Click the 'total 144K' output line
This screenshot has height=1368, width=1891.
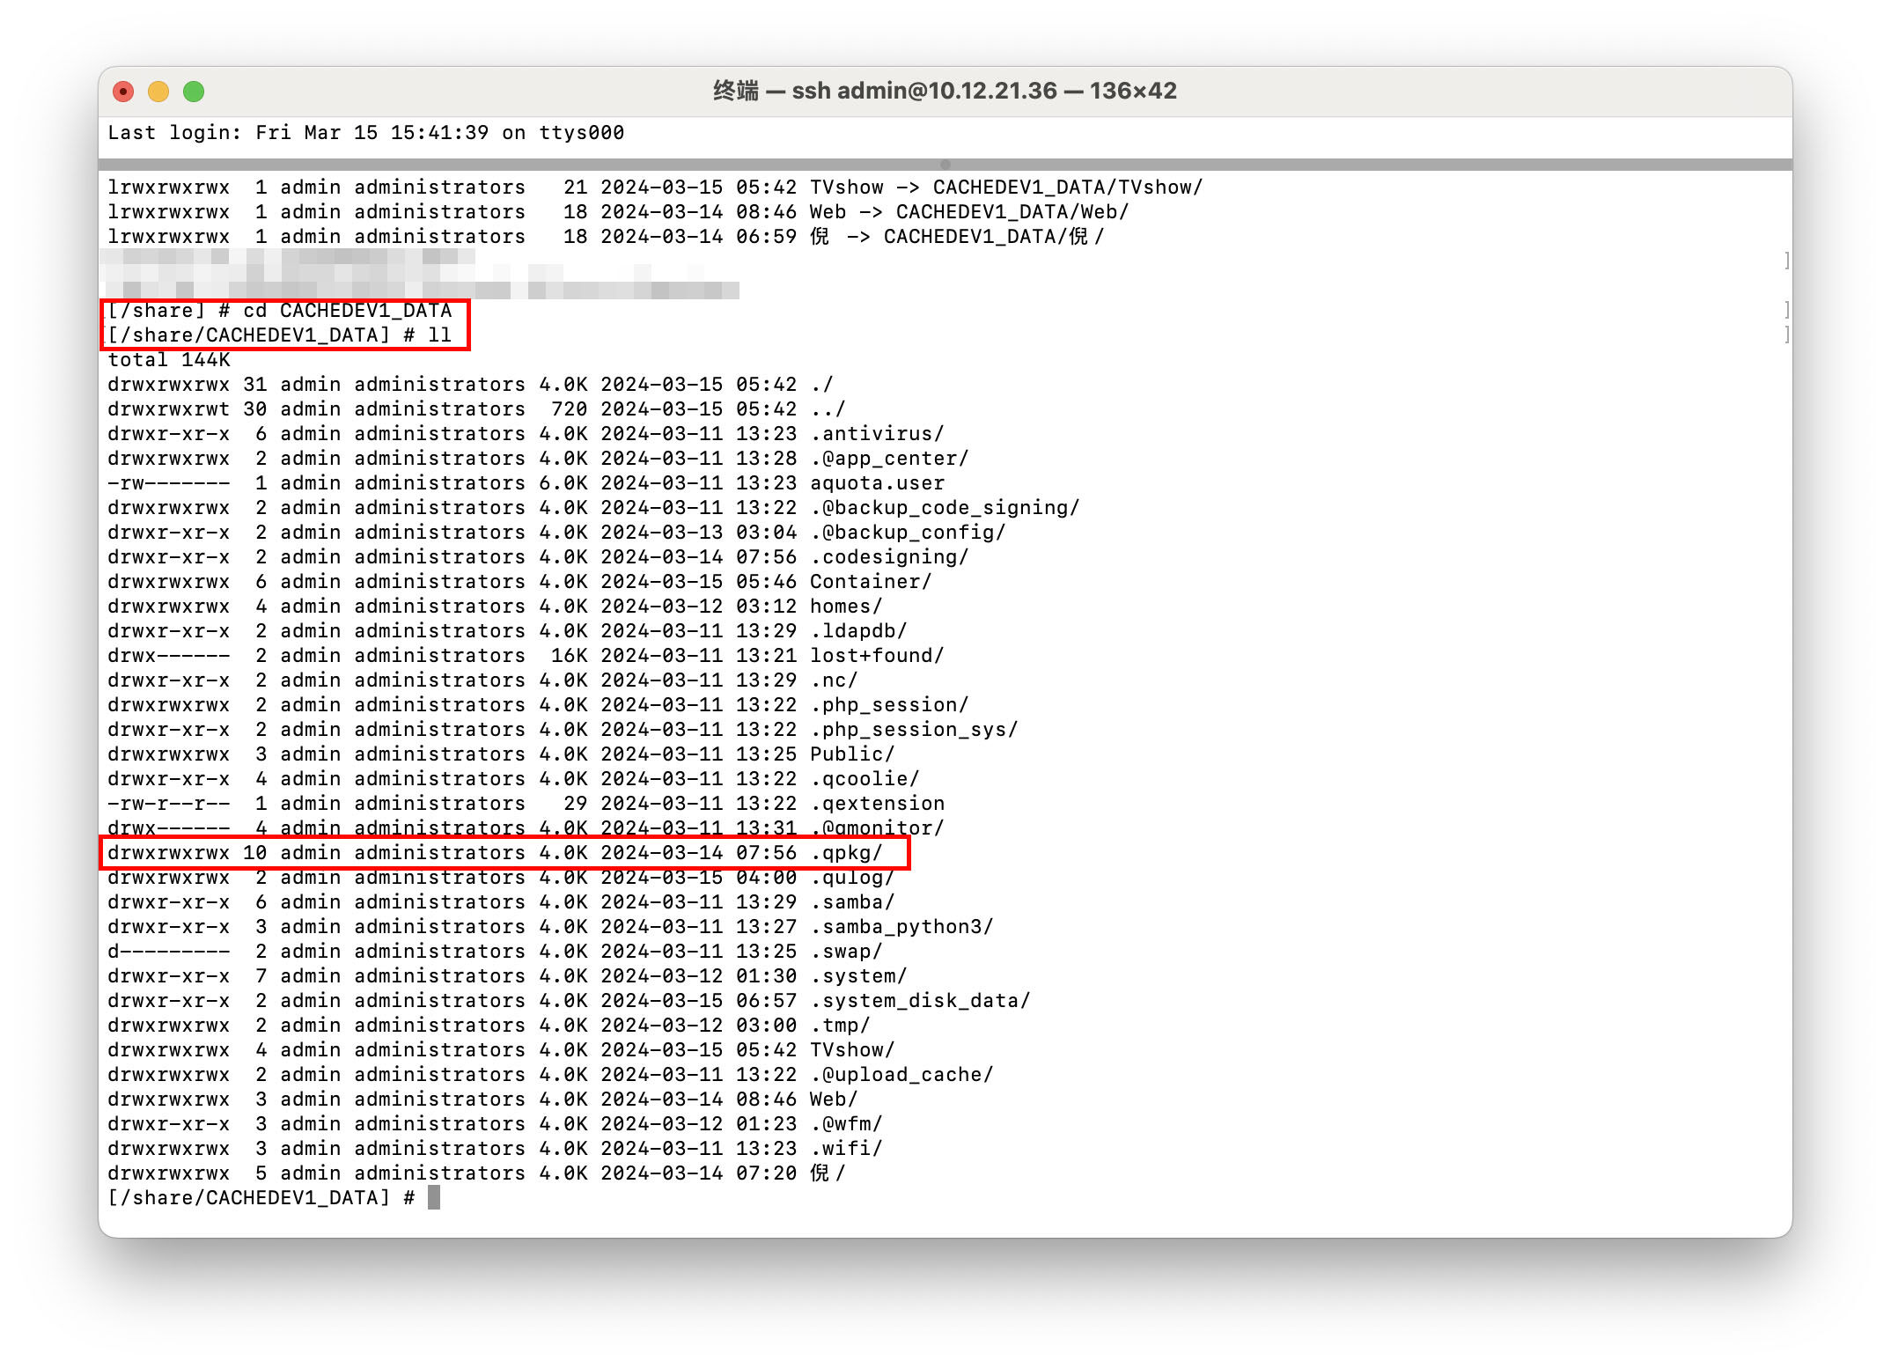(169, 360)
